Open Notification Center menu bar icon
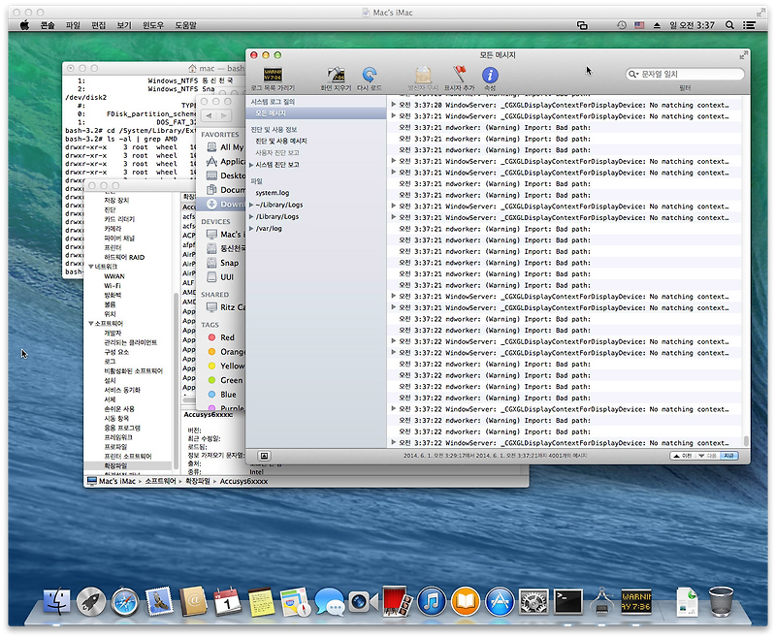 (x=749, y=25)
